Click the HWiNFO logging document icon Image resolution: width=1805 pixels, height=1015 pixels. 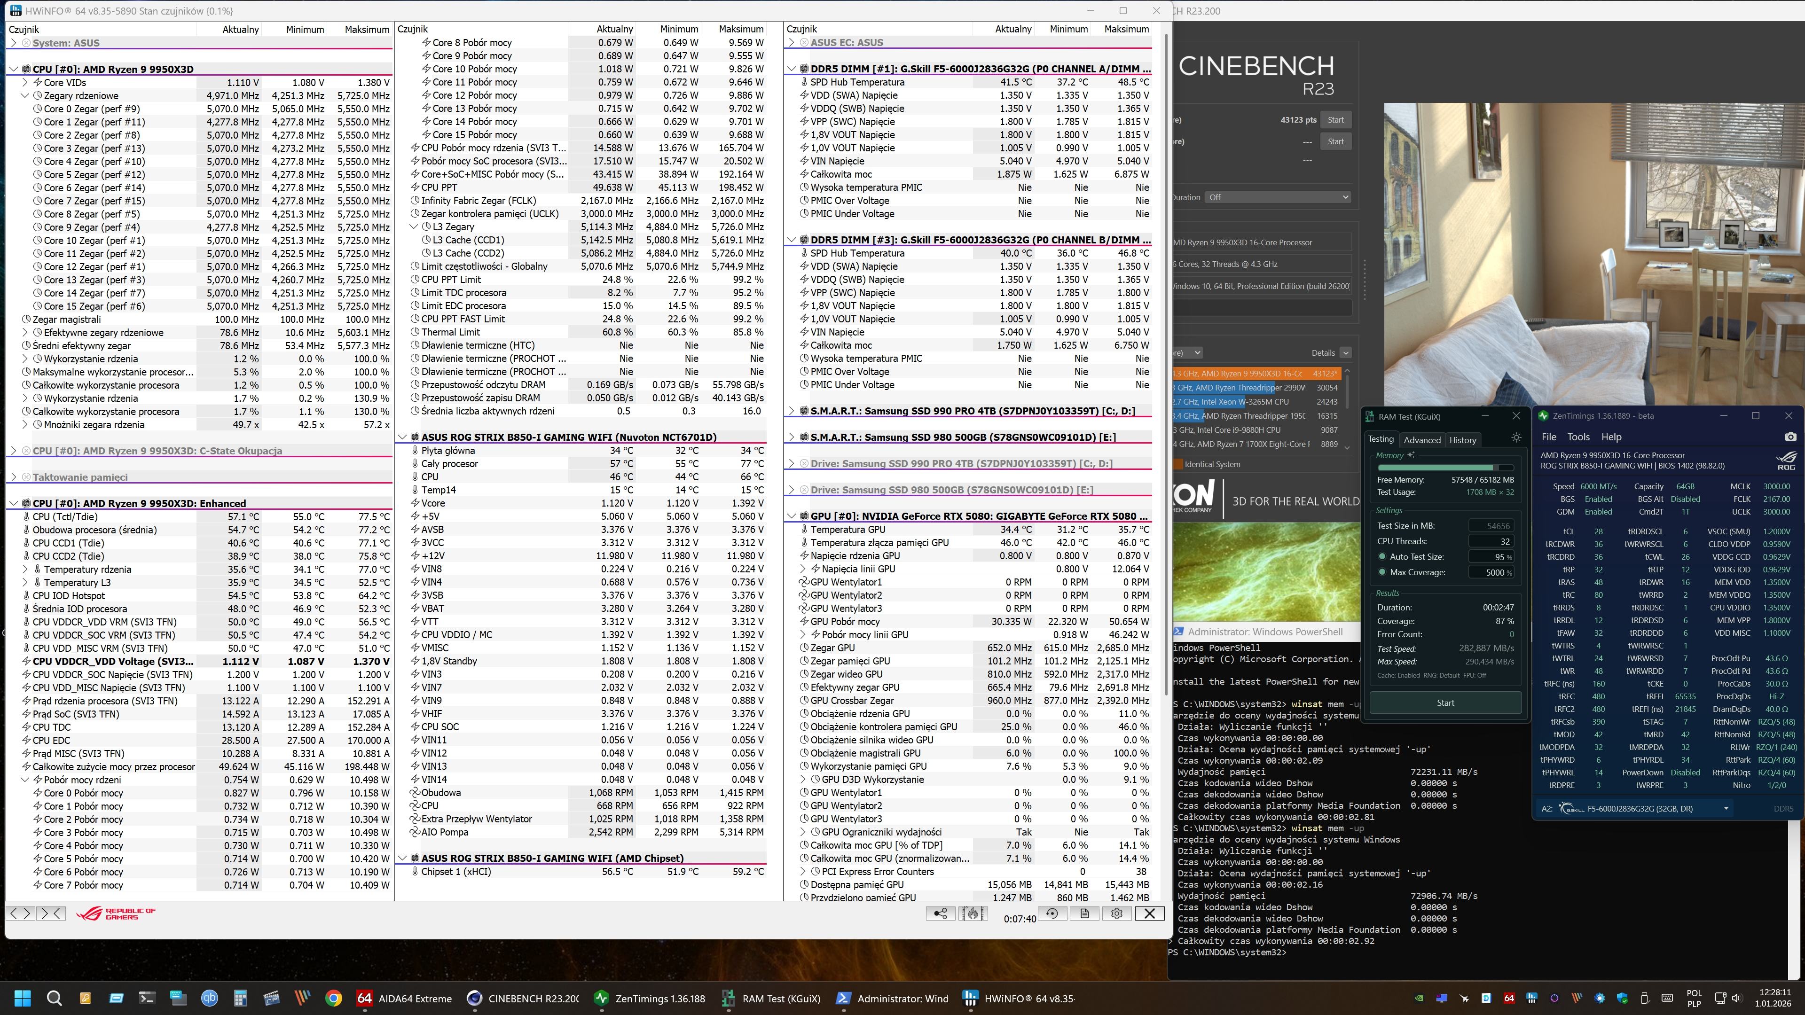pos(1084,913)
